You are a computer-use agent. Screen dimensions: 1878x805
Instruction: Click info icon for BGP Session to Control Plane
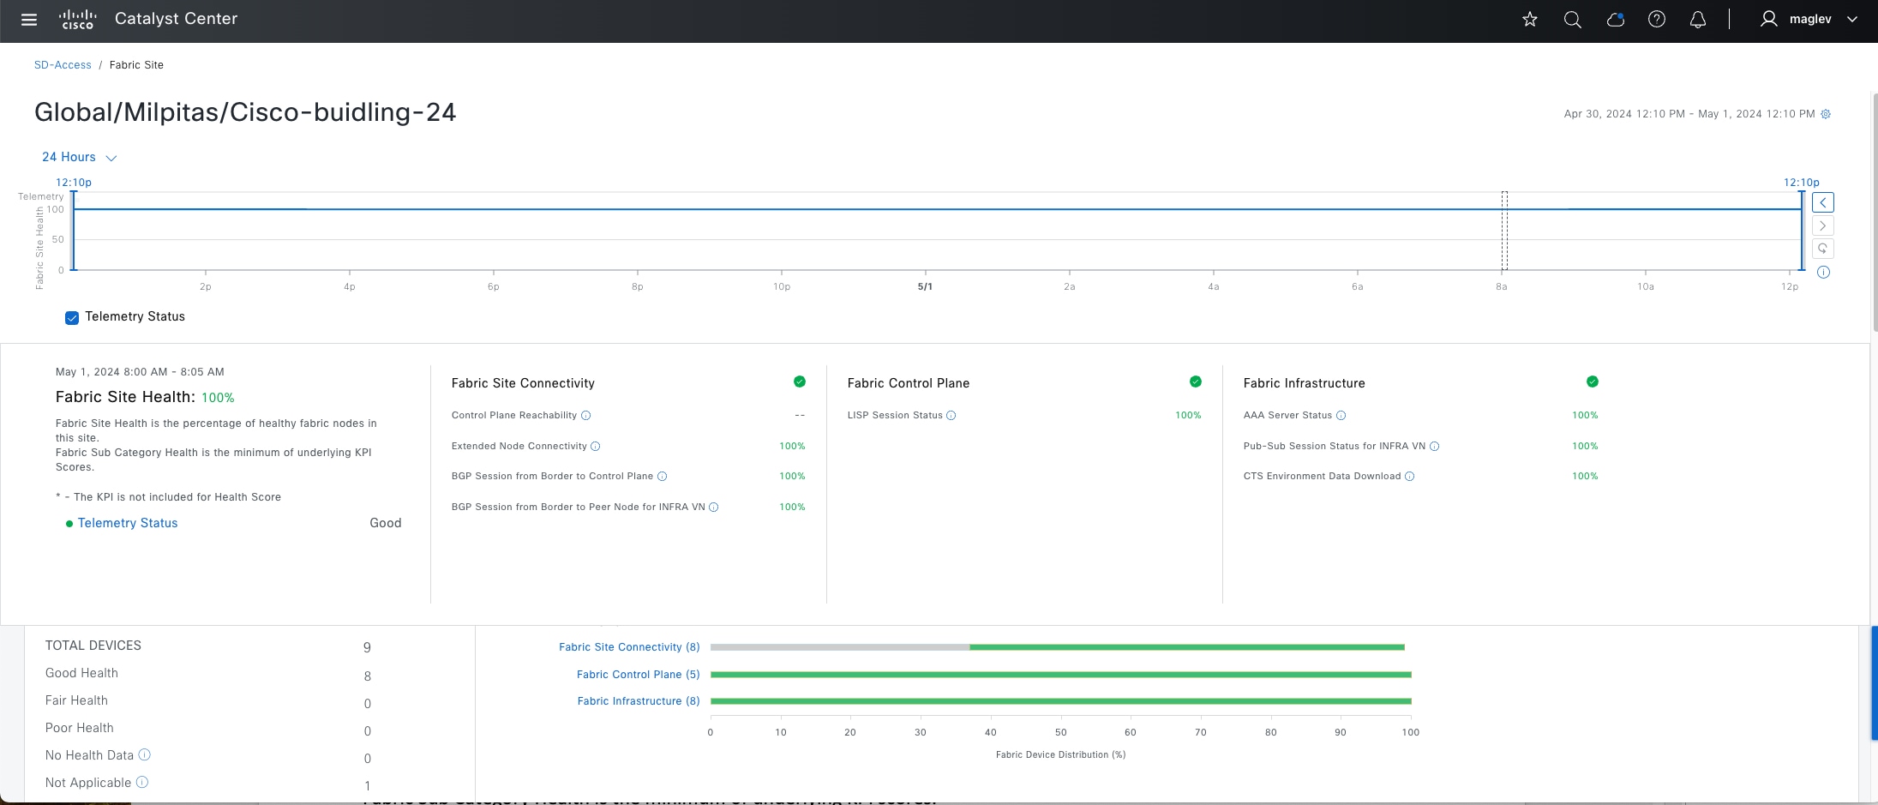[x=662, y=477]
